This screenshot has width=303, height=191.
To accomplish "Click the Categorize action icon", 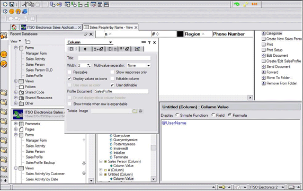I will 264,33.
